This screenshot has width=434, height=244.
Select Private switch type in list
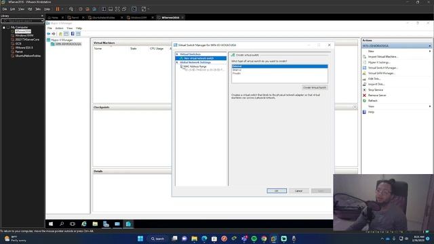279,74
